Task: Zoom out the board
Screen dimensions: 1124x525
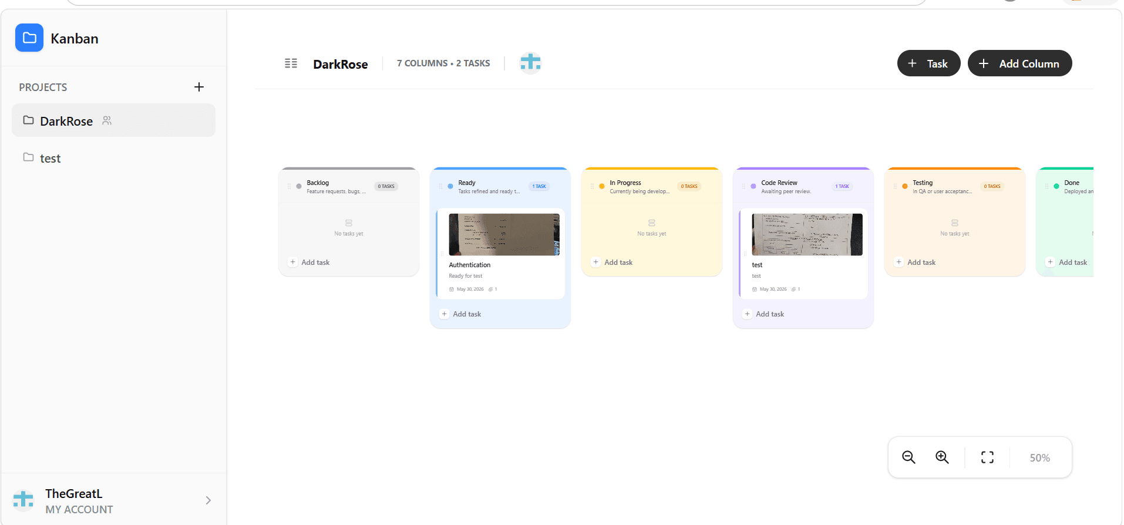Action: 908,457
